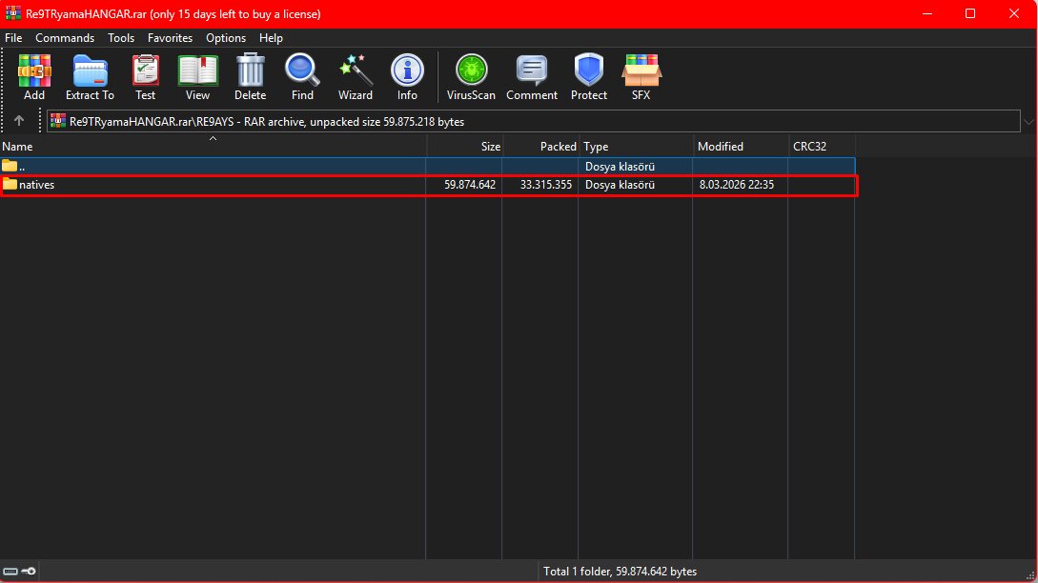Click the Add toolbar icon
This screenshot has height=583, width=1038.
[x=34, y=77]
